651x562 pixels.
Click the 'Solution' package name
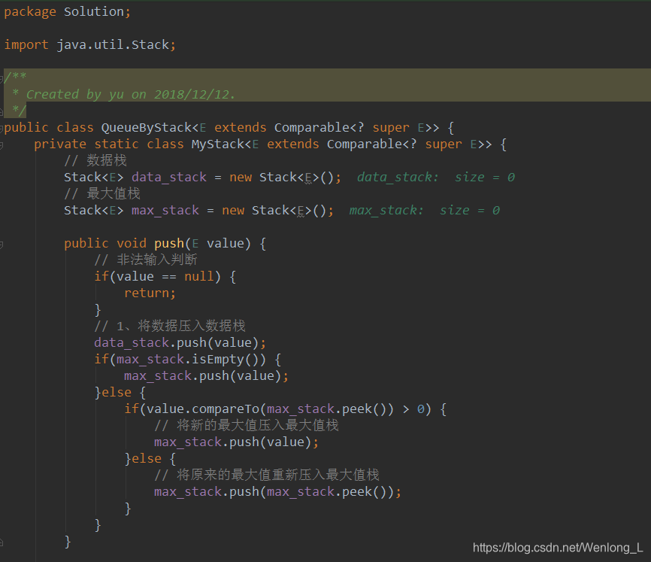(x=94, y=11)
